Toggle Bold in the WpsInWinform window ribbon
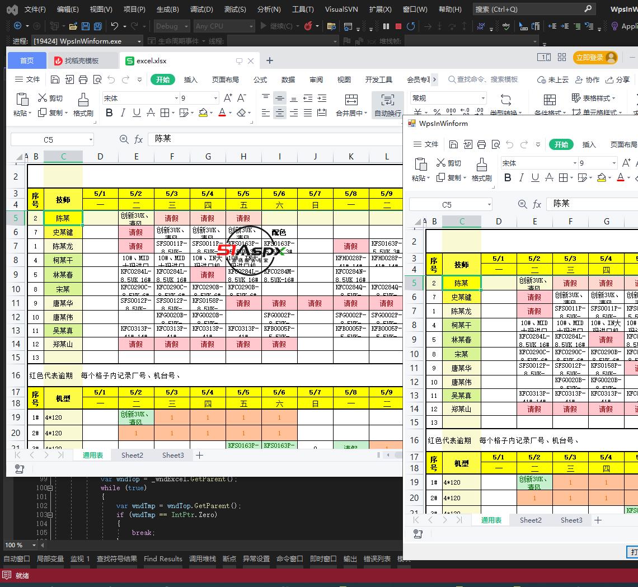This screenshot has width=638, height=587. [508, 178]
